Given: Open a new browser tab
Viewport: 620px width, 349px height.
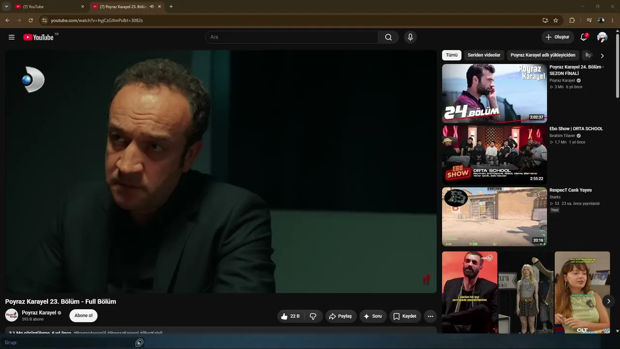Looking at the screenshot, I should [x=171, y=7].
